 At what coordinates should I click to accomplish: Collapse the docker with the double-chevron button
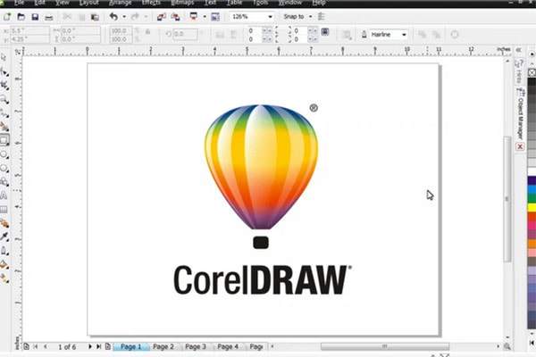(x=518, y=50)
